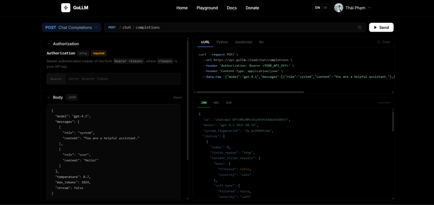
Task: Click the "role": "user" line in body
Action: 76,155
